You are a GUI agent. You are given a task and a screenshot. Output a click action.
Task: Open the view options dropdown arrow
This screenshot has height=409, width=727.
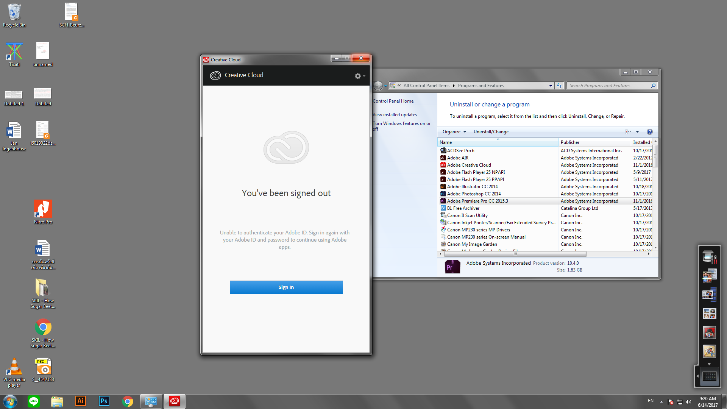[x=637, y=132]
